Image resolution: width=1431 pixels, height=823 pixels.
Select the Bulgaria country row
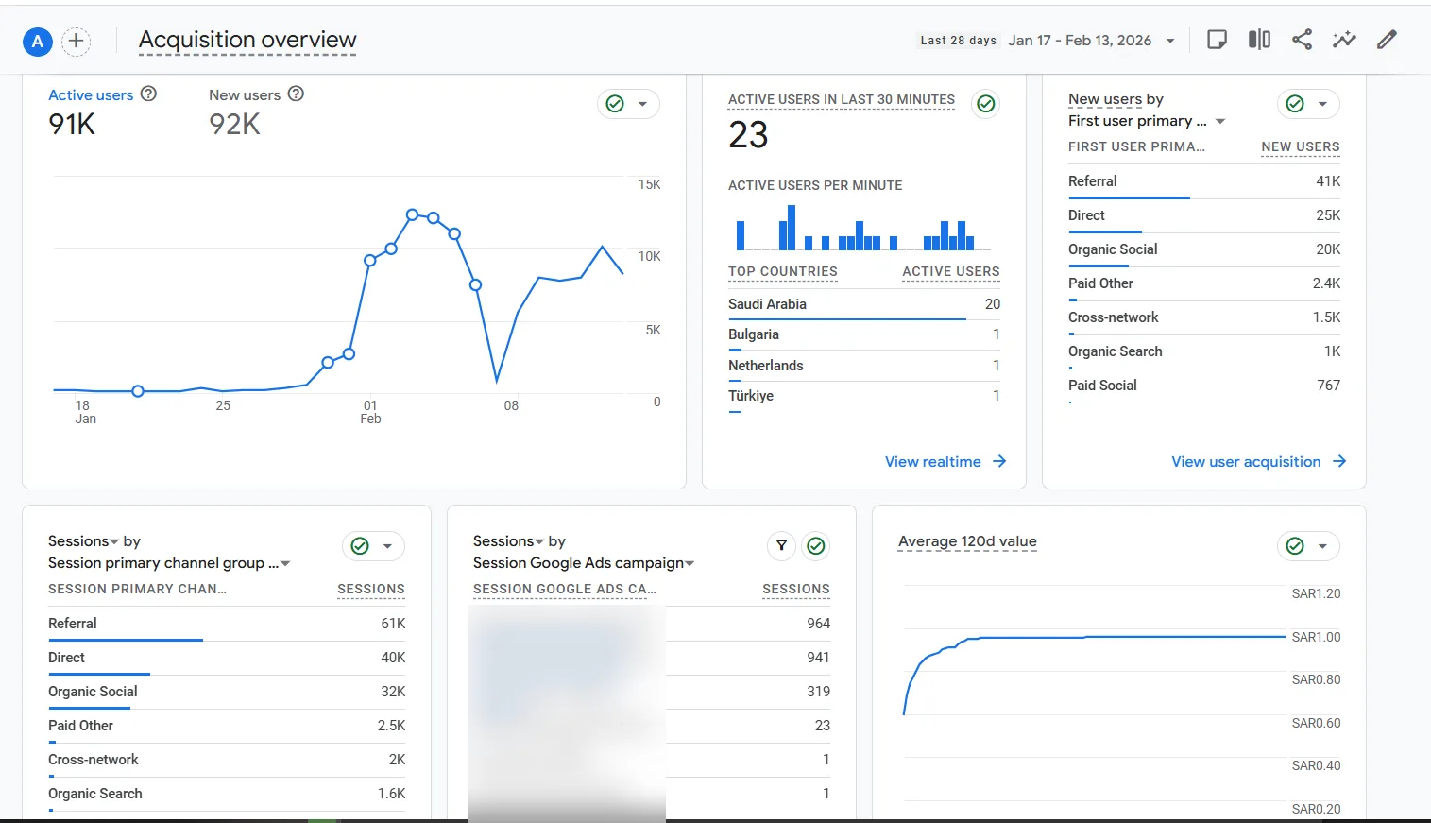(x=864, y=334)
